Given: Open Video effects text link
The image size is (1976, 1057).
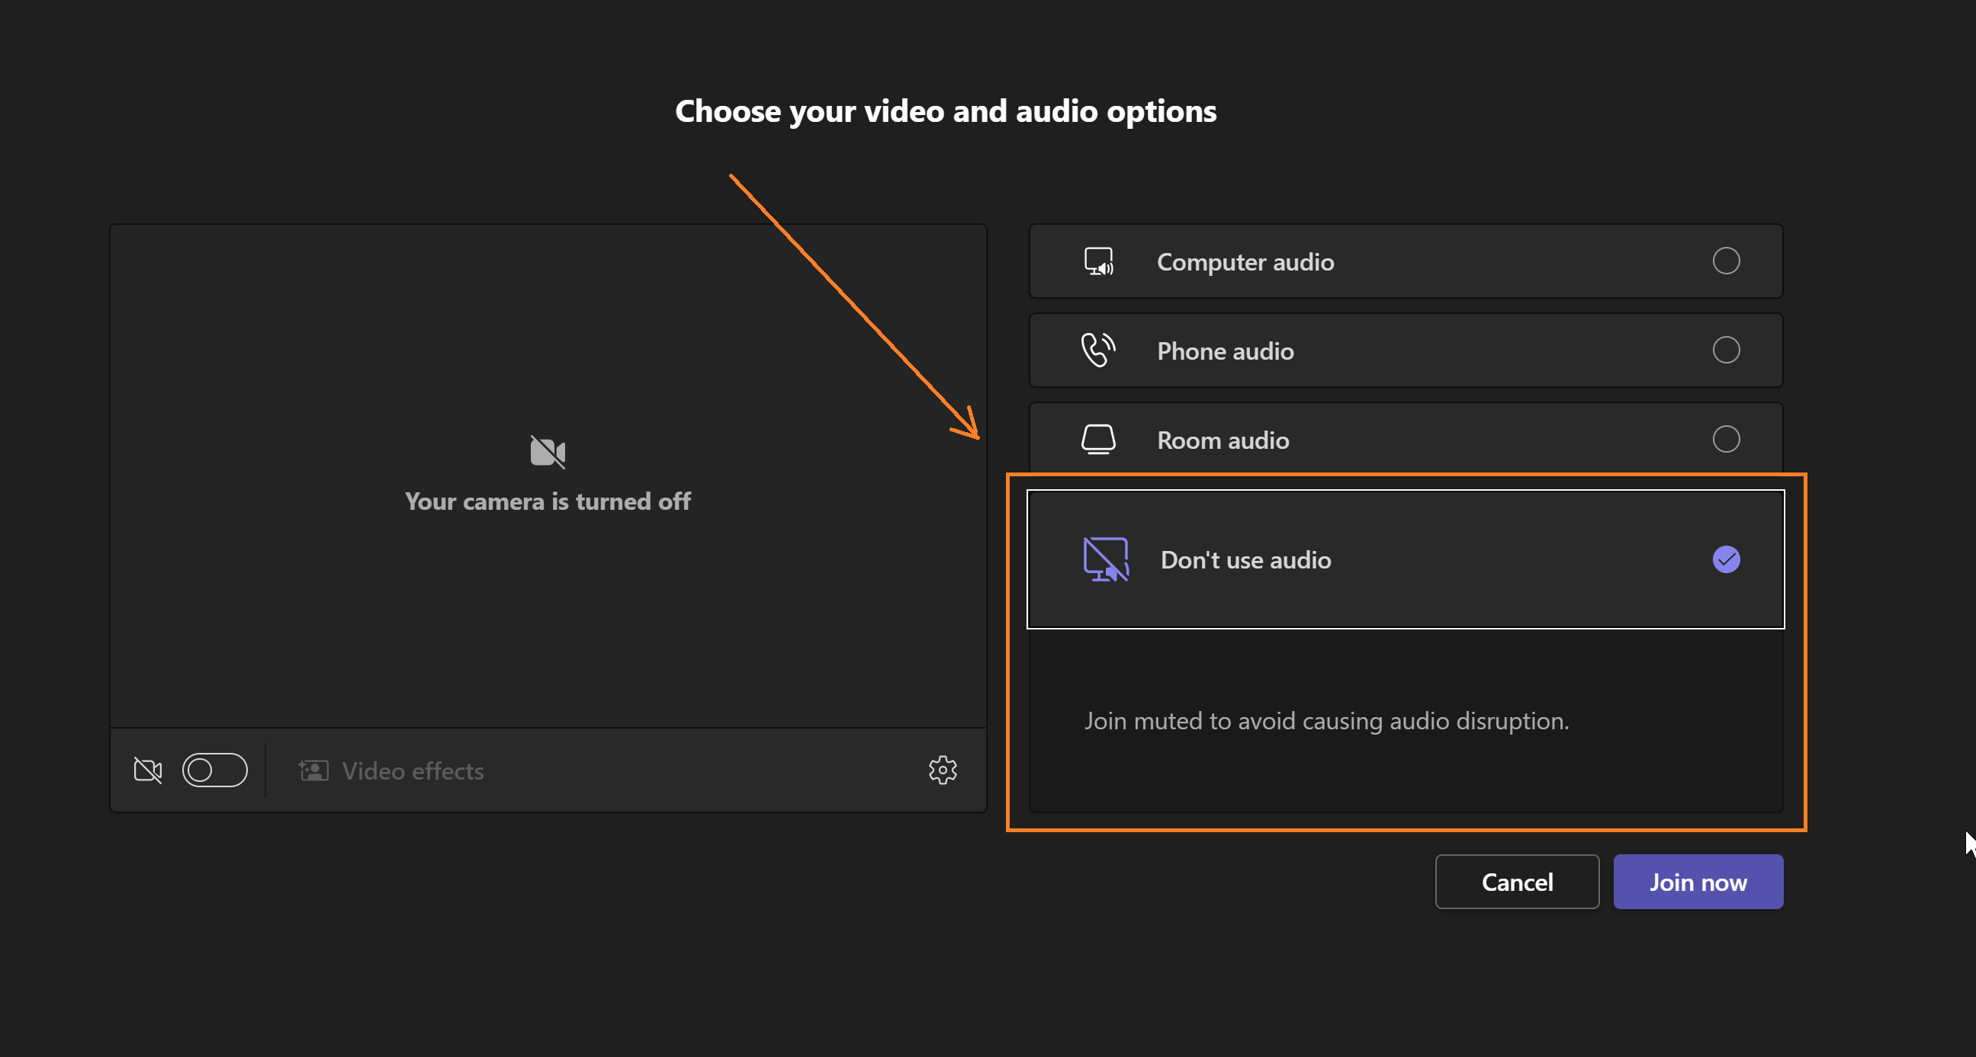Looking at the screenshot, I should [x=413, y=771].
